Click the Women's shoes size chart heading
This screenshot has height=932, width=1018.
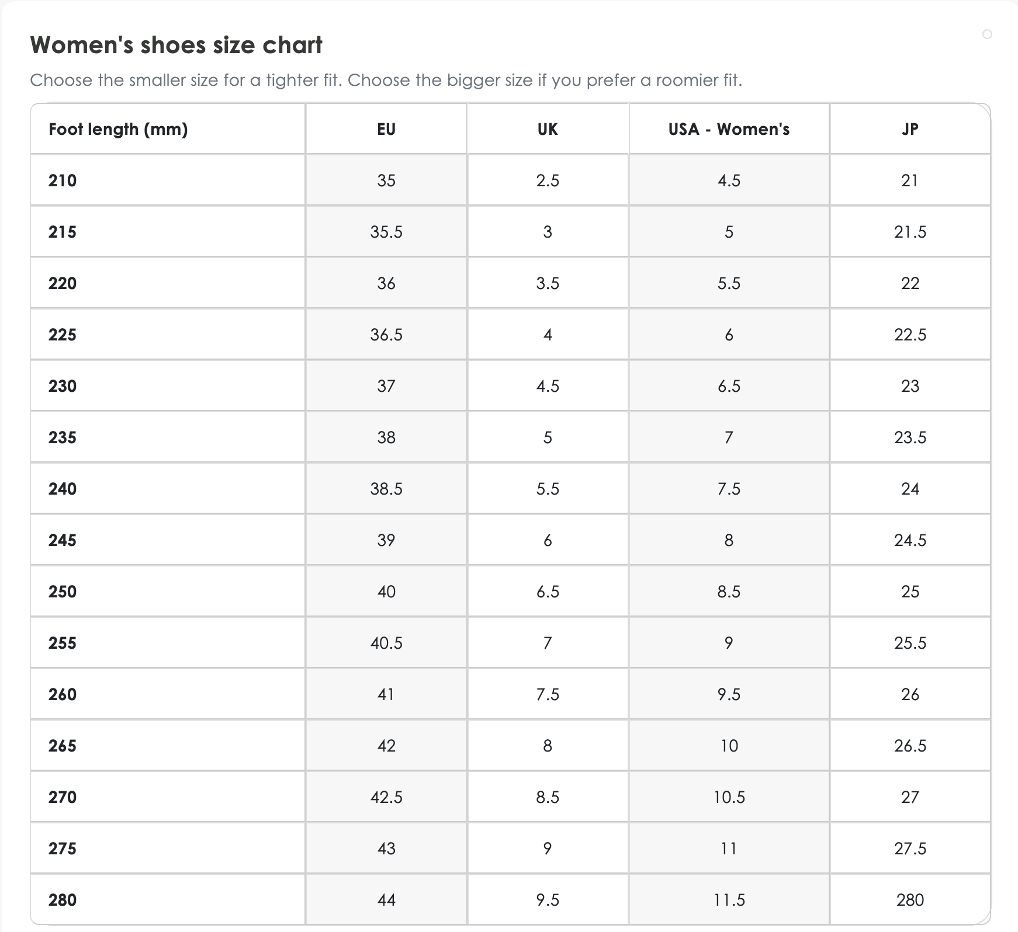tap(176, 45)
